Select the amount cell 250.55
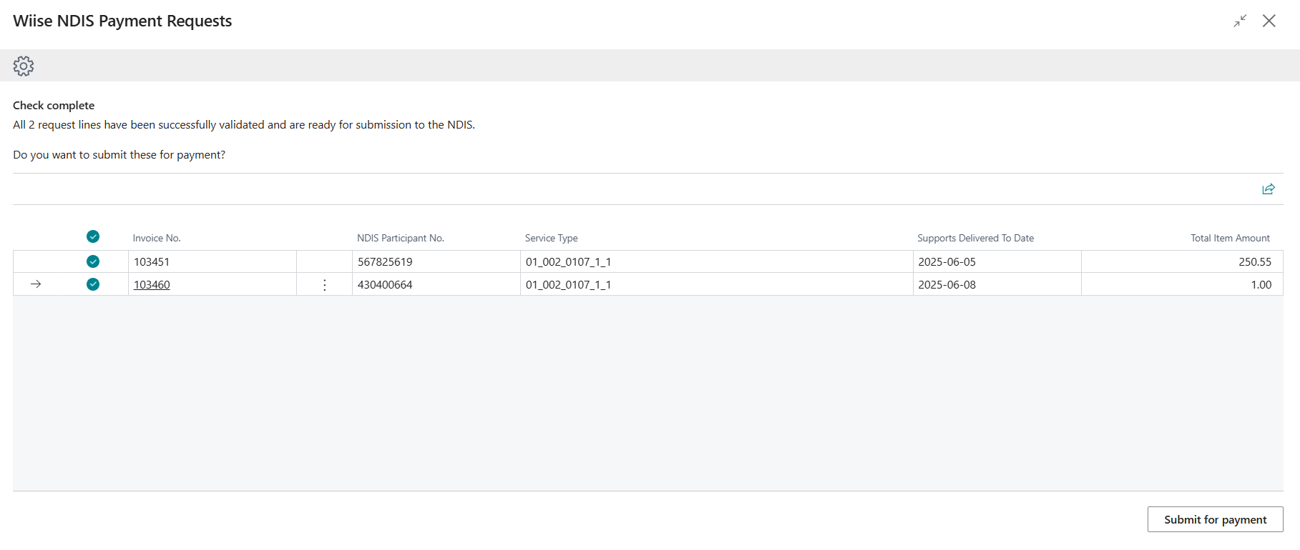The image size is (1300, 550). [x=1182, y=261]
